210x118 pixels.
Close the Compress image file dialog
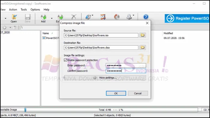147,23
